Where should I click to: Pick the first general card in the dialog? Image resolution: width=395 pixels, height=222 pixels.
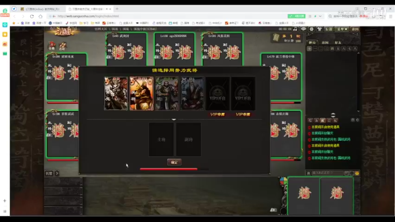[x=116, y=93]
